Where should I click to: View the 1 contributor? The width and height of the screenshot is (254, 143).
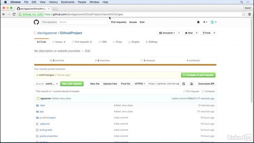tap(193, 60)
